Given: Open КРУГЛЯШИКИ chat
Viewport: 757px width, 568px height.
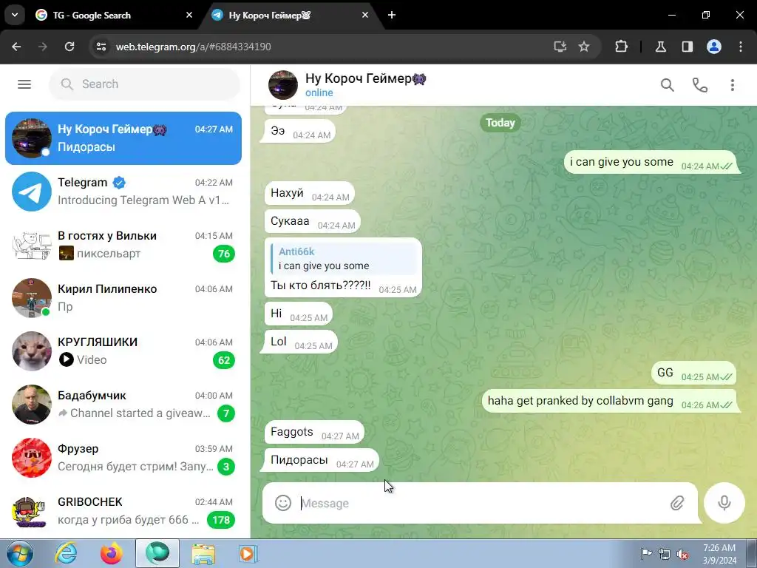Looking at the screenshot, I should (x=123, y=351).
